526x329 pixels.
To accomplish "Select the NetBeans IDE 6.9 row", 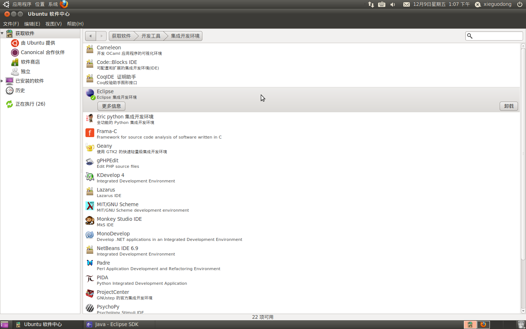I will [301, 251].
